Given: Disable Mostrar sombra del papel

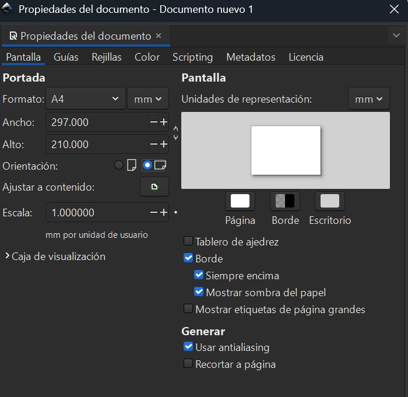Looking at the screenshot, I should tap(199, 291).
